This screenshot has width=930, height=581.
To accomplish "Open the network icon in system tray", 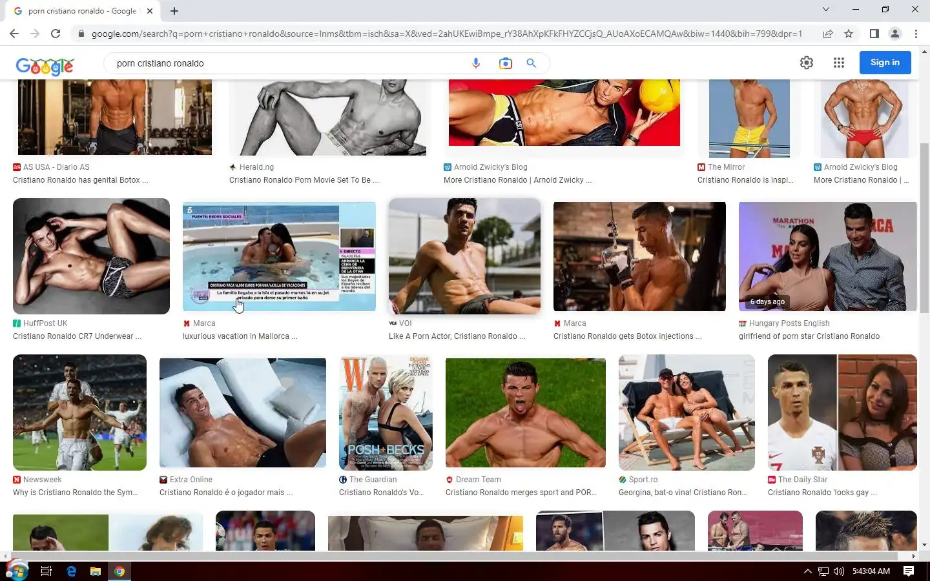I will (x=823, y=571).
